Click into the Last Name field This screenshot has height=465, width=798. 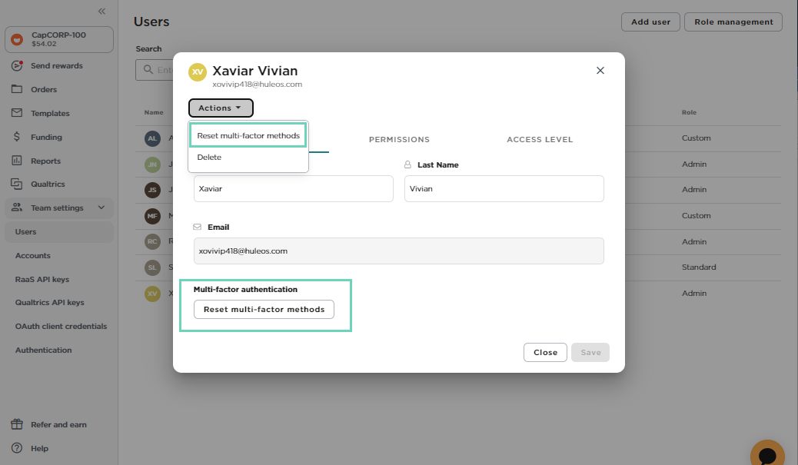[x=504, y=189]
